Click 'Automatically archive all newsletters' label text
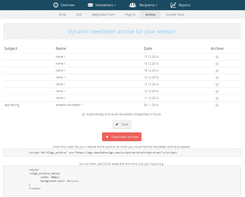The height and width of the screenshot is (197, 245). (124, 114)
